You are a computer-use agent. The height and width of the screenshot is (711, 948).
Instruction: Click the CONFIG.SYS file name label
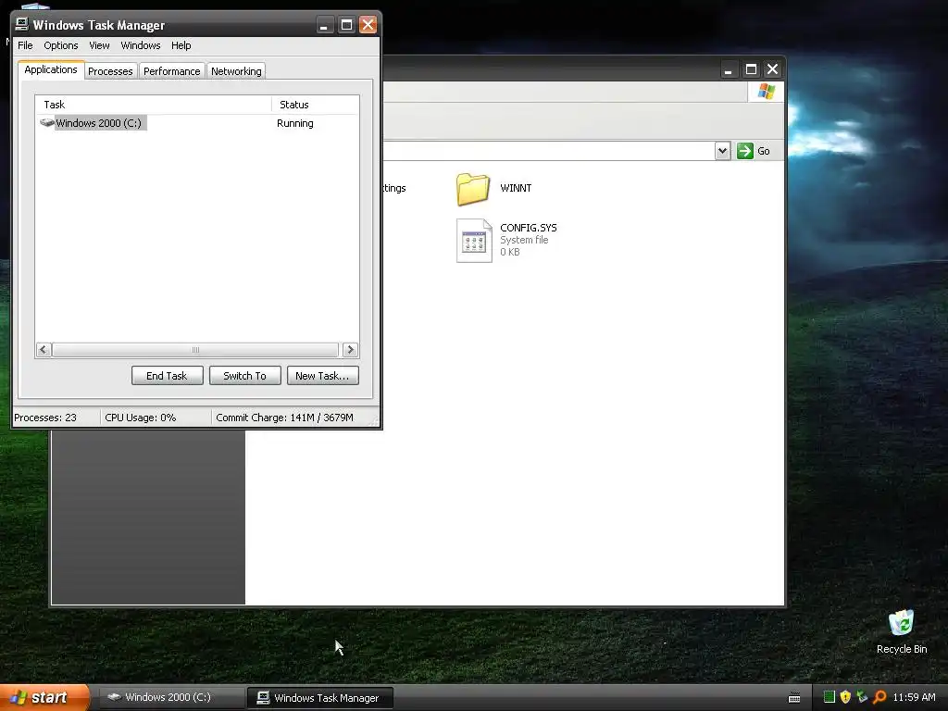coord(529,228)
